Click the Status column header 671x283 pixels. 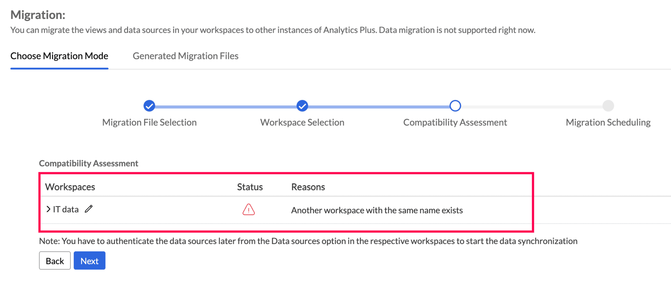[250, 187]
